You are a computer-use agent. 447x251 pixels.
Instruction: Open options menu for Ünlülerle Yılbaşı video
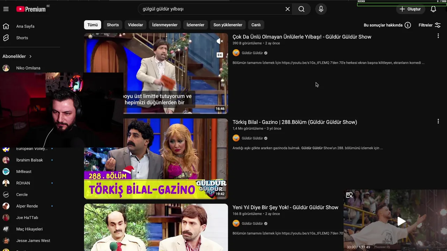(438, 36)
